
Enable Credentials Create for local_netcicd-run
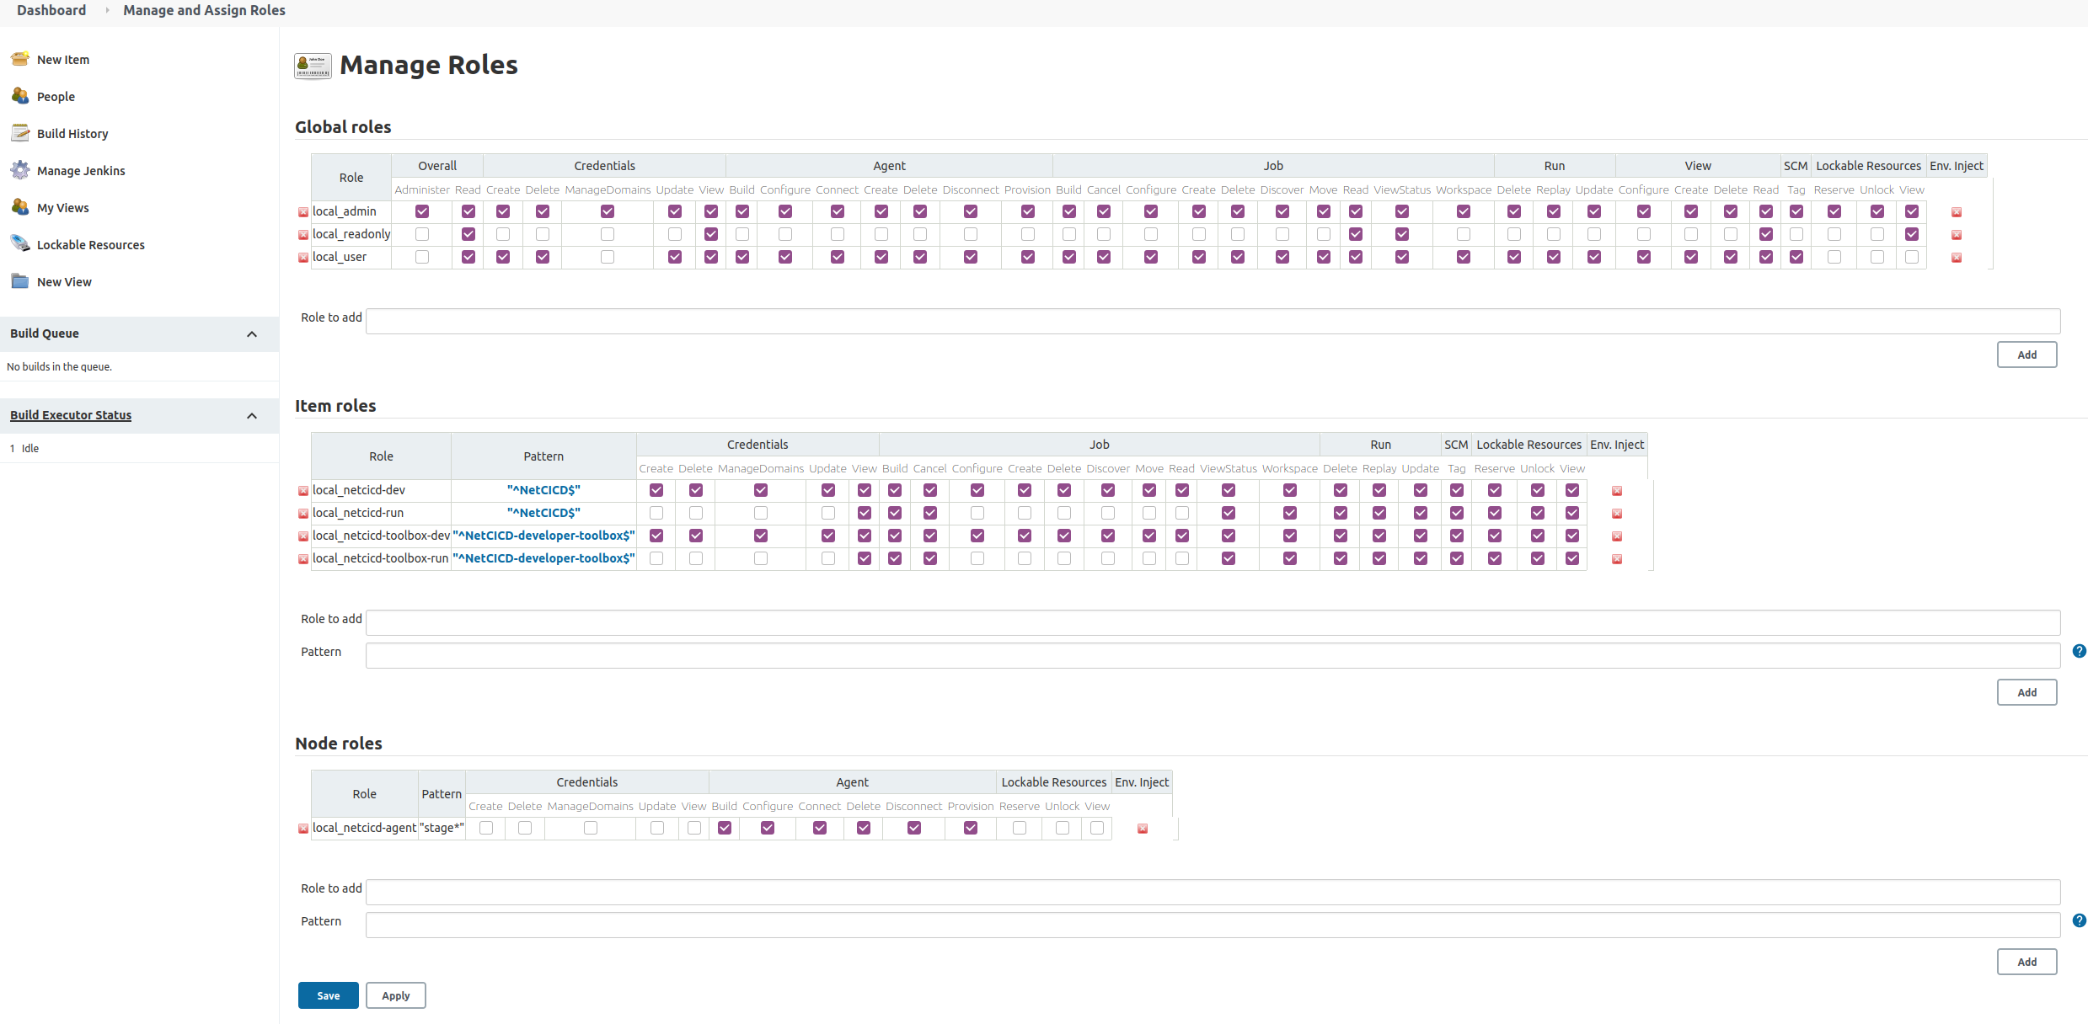pyautogui.click(x=656, y=512)
